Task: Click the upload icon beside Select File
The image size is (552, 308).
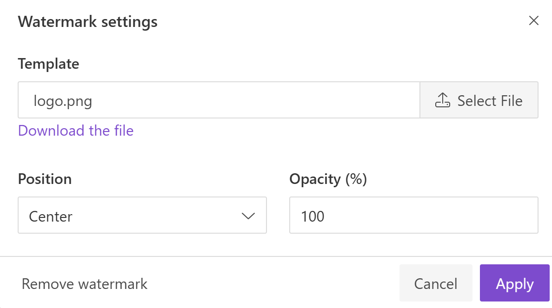Action: tap(442, 100)
